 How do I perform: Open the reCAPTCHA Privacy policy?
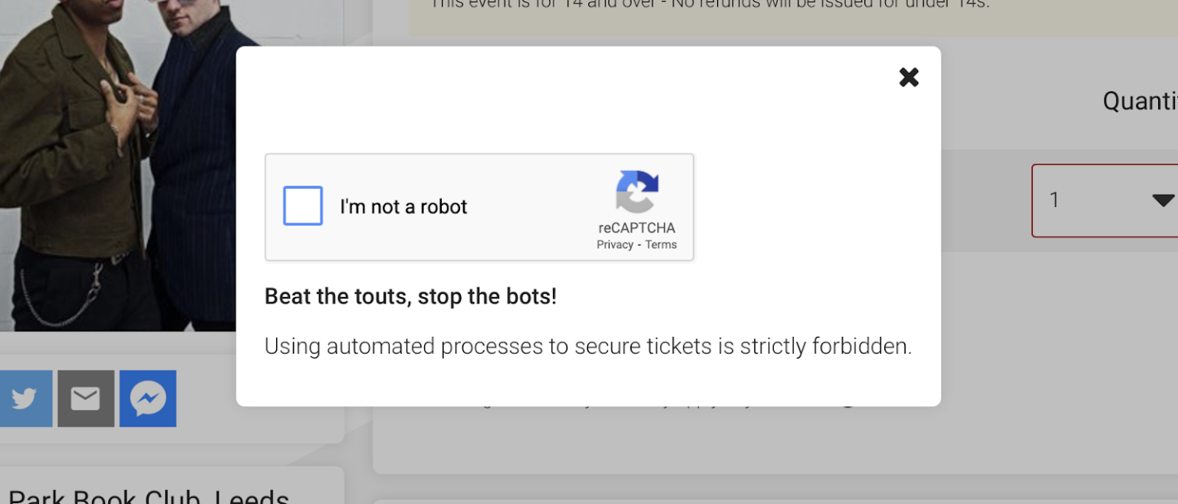pos(614,244)
